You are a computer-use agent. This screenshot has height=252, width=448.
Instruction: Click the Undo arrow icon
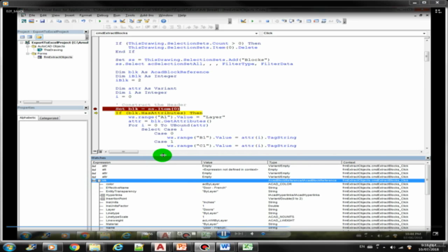point(83,21)
